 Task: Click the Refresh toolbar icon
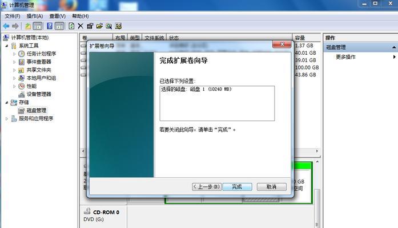(71, 26)
